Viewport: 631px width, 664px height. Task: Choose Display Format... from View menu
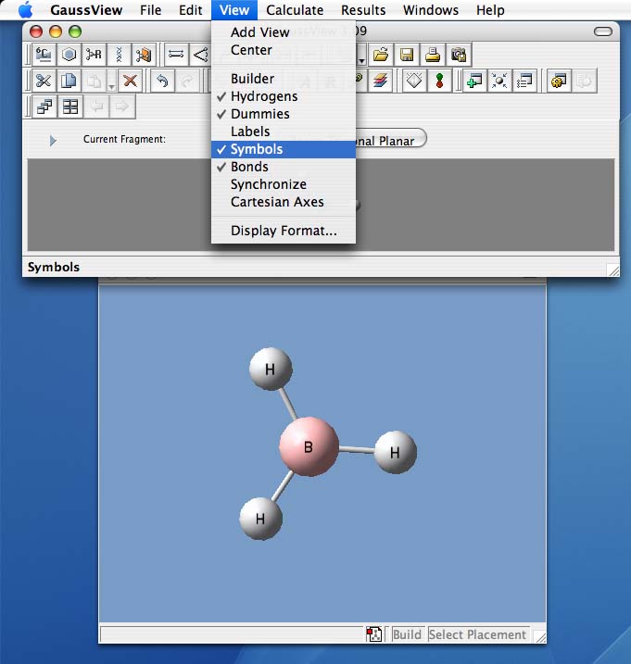pyautogui.click(x=284, y=231)
